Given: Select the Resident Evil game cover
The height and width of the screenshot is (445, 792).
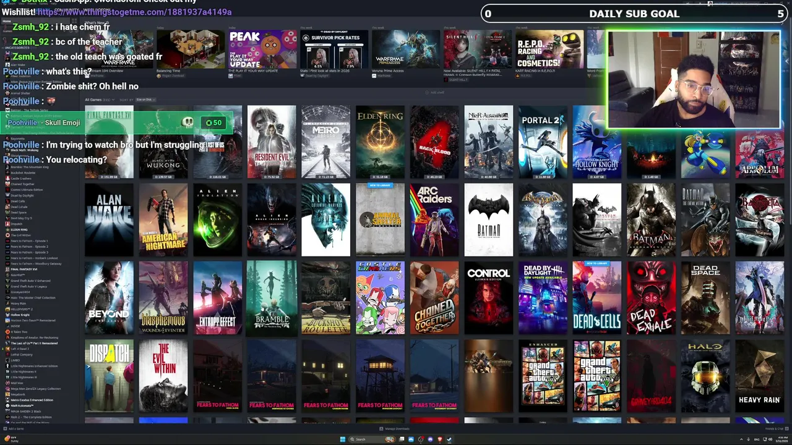Looking at the screenshot, I should pos(272,142).
